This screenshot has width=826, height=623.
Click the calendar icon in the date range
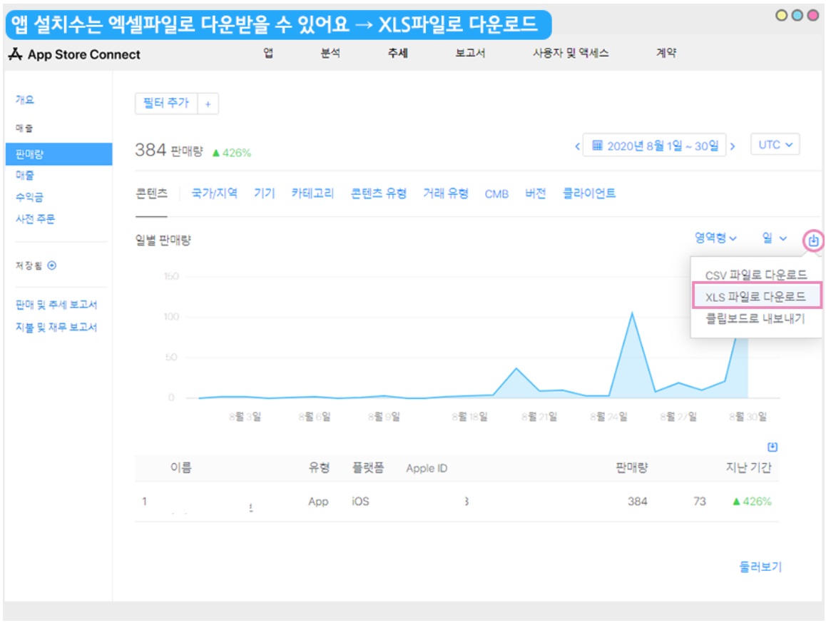pos(597,146)
